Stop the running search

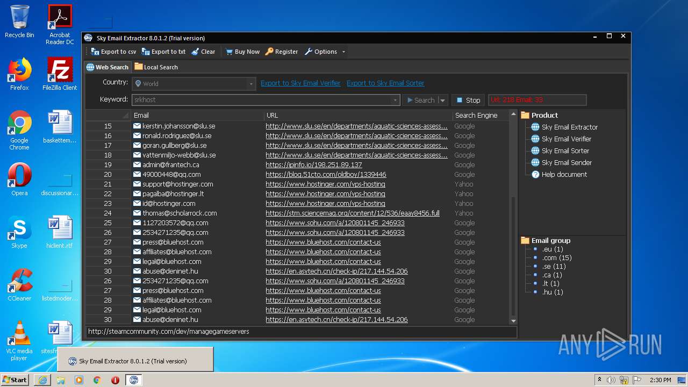click(x=468, y=100)
